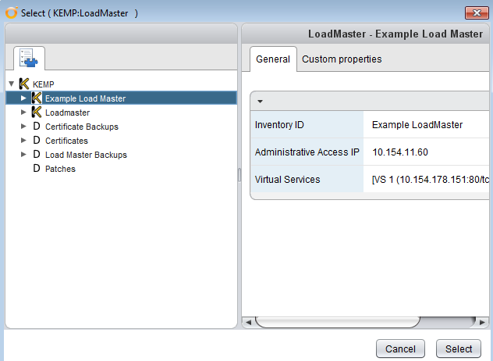The image size is (493, 361).
Task: Close the Select dialog window
Action: click(x=477, y=13)
